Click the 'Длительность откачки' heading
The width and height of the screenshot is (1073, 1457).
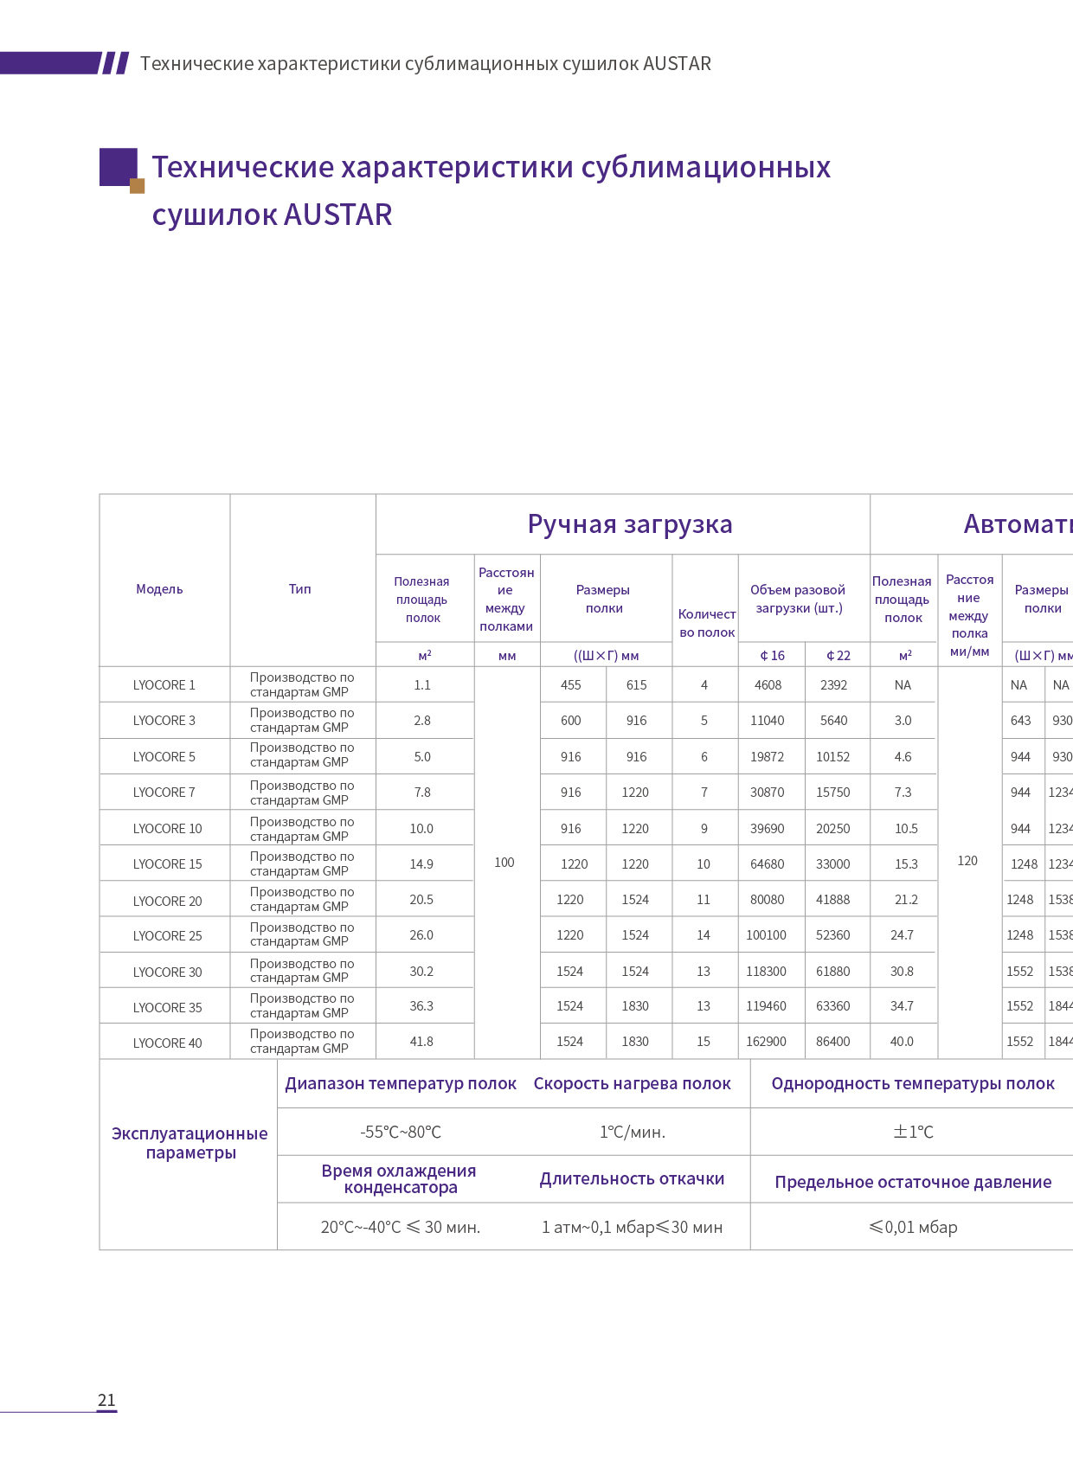633,1179
